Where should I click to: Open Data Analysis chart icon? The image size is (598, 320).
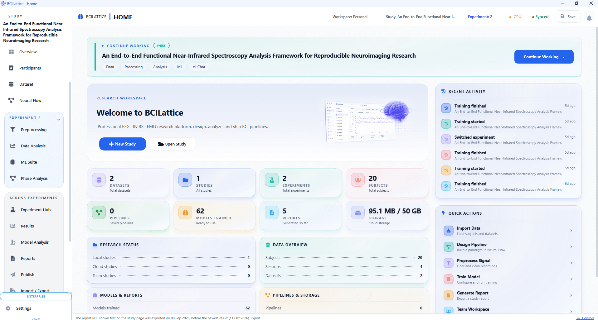point(13,146)
